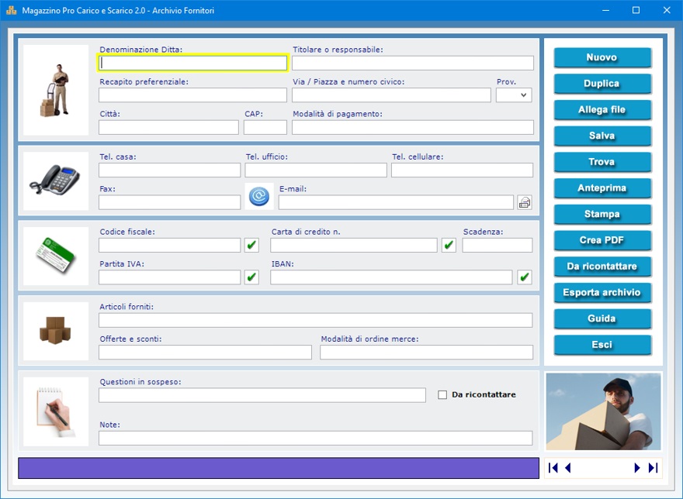This screenshot has height=499, width=683.
Task: Click the Carta di credito n. field
Action: [354, 245]
